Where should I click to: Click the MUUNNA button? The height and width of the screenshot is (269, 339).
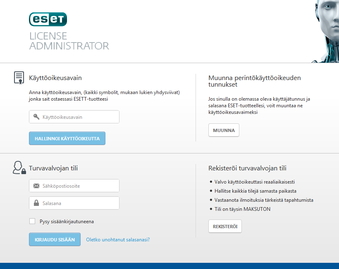point(224,130)
